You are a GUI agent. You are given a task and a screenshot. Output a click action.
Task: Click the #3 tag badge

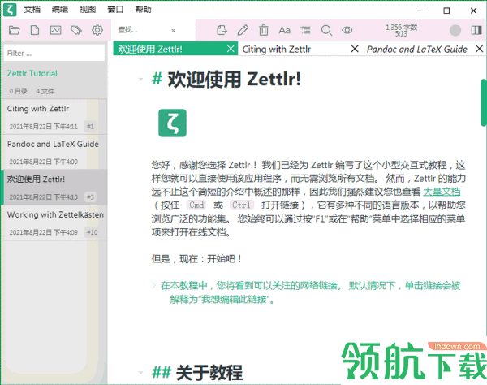90,197
